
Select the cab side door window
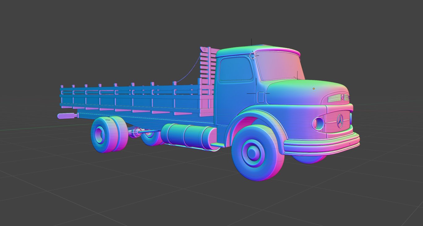pyautogui.click(x=235, y=69)
